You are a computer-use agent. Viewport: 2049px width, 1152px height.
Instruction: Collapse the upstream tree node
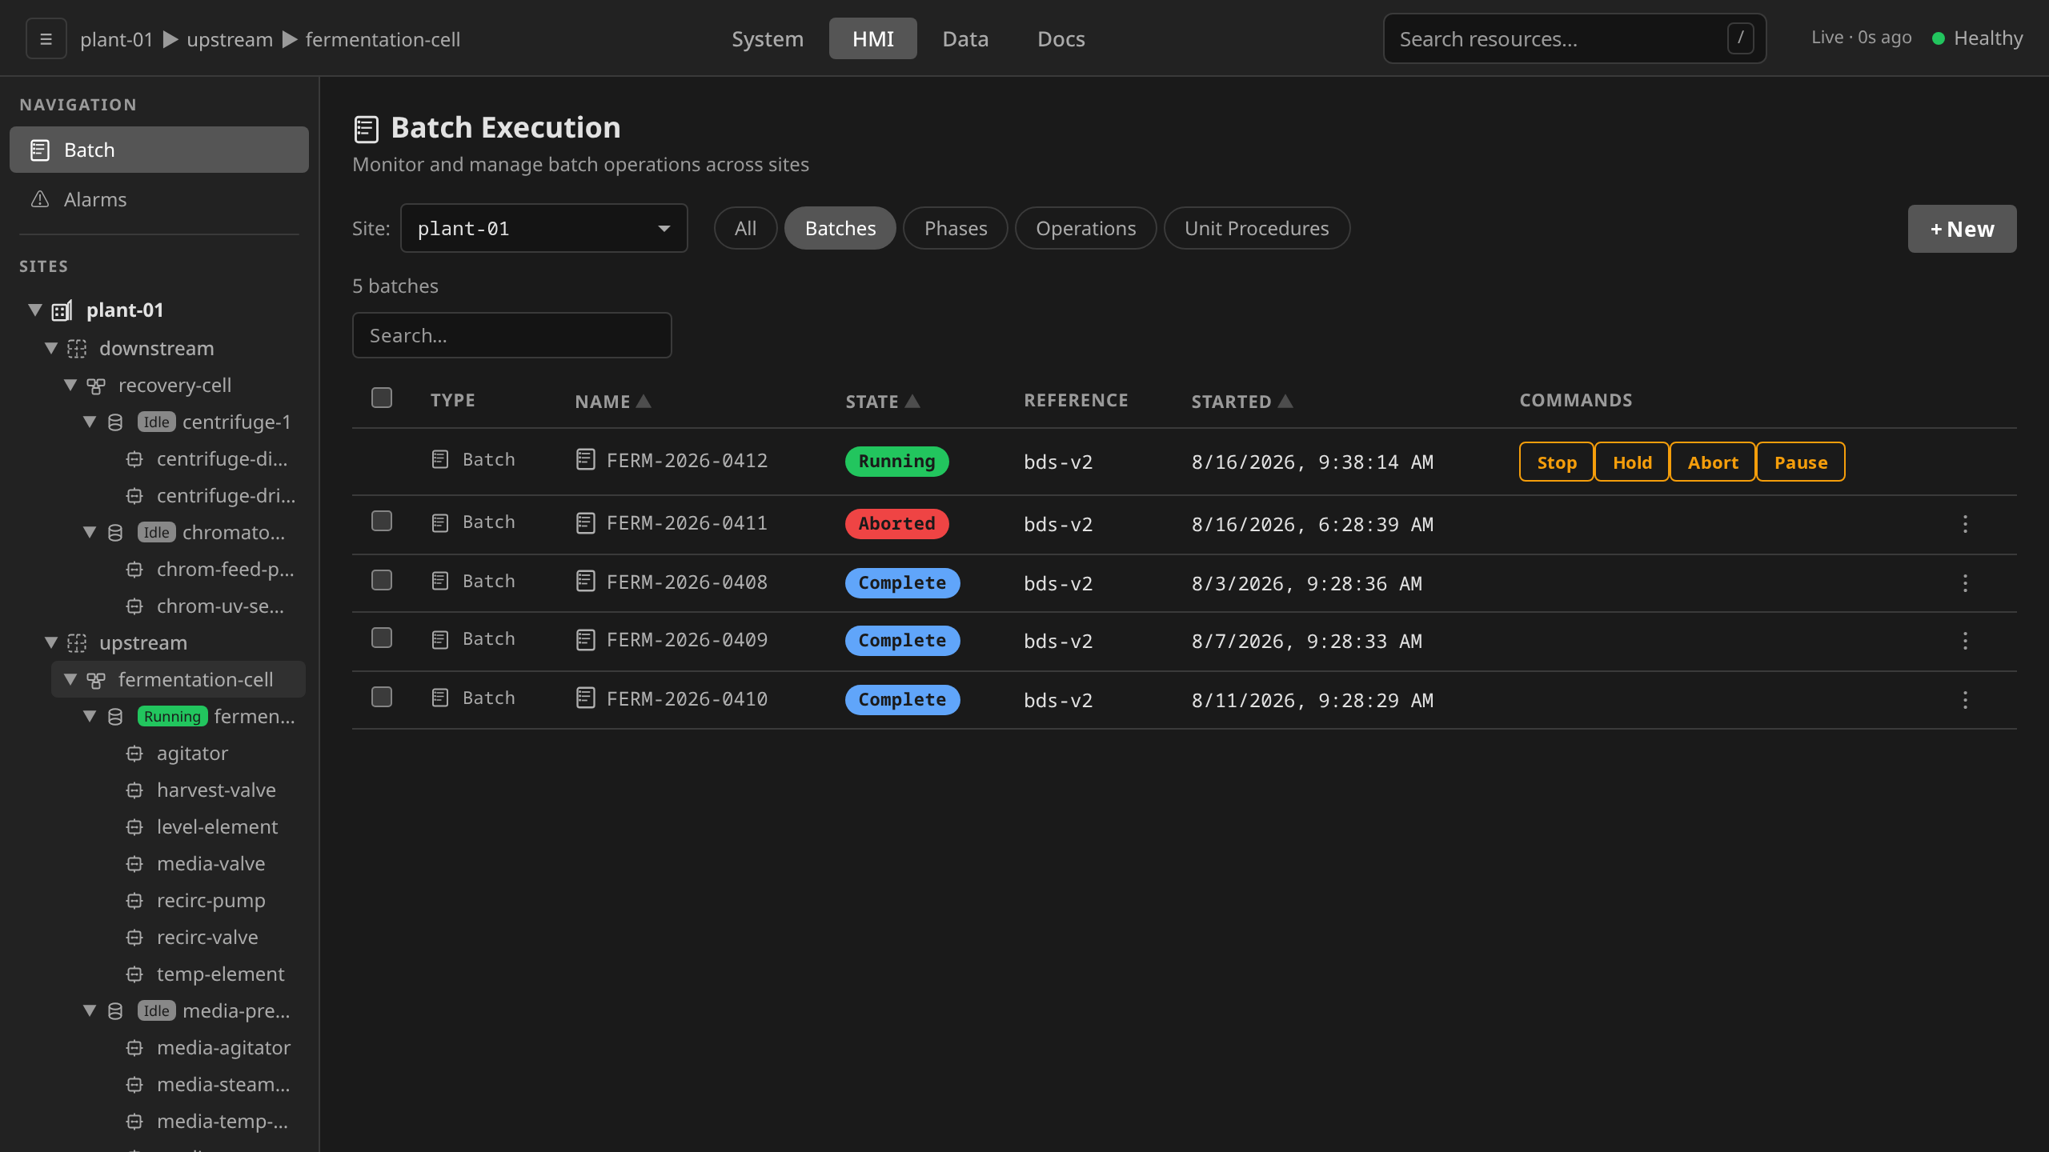pyautogui.click(x=51, y=642)
